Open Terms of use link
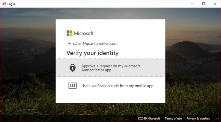The image size is (221, 122). tap(173, 119)
